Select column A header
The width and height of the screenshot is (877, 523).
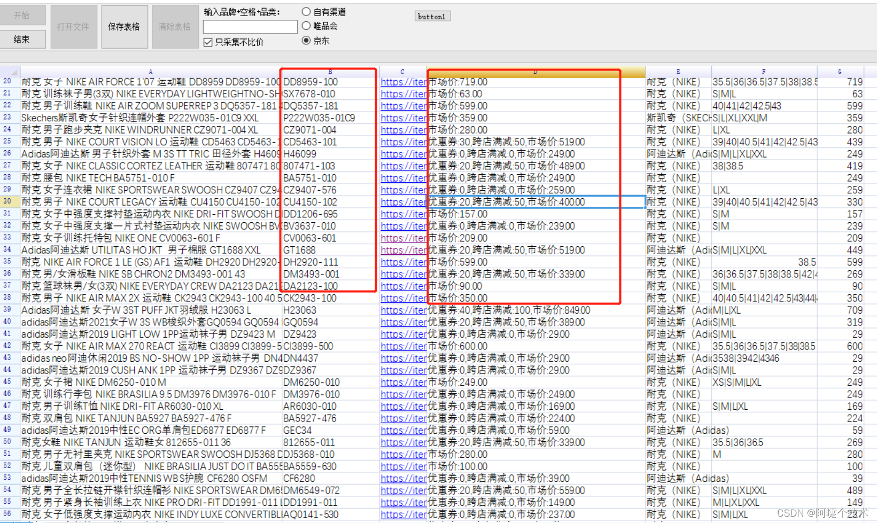pos(151,72)
